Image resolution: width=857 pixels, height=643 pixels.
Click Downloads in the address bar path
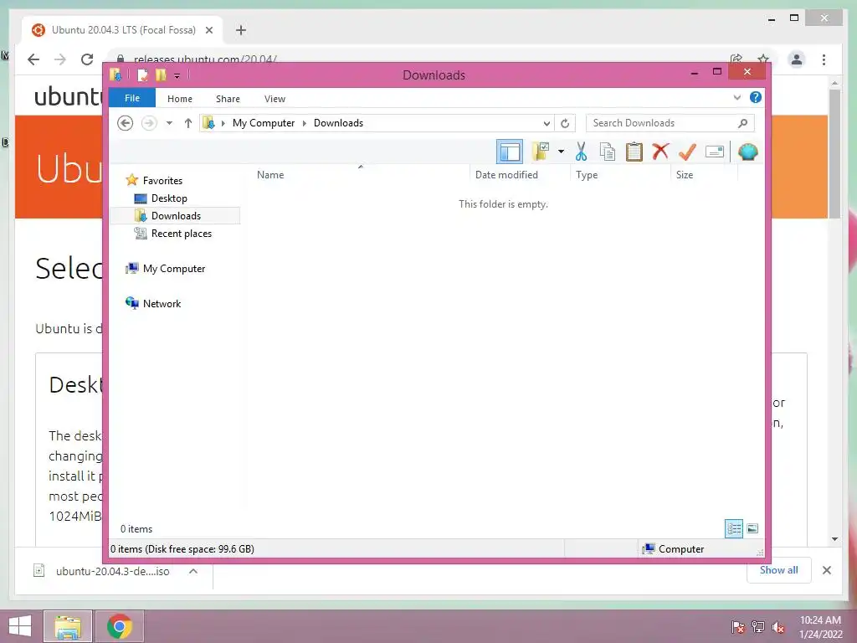coord(338,123)
